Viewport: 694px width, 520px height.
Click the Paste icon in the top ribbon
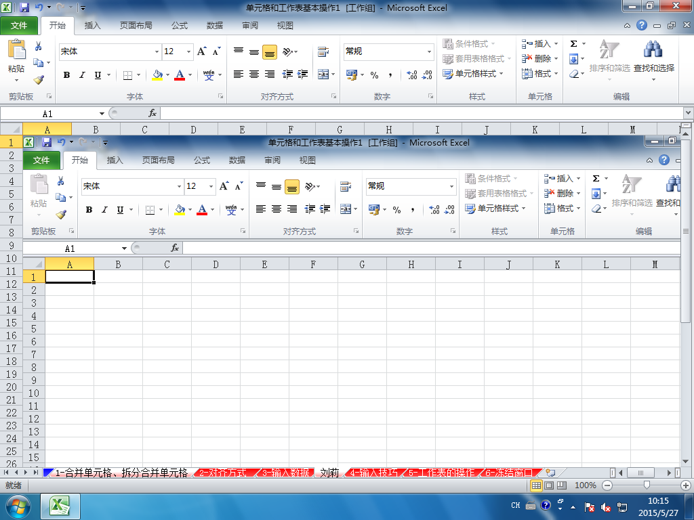click(x=16, y=49)
